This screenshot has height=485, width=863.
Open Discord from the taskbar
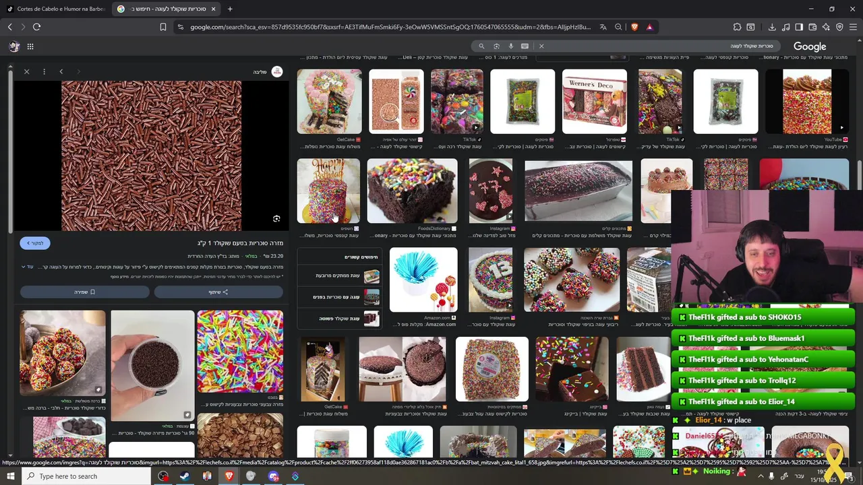(x=273, y=476)
